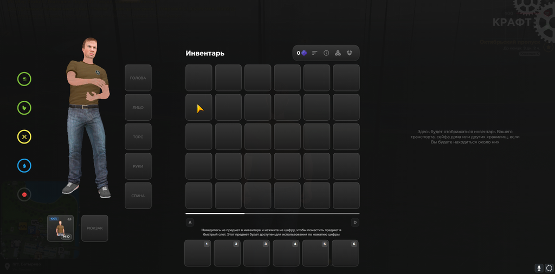555x274 pixels.
Task: Select quick slot number 6
Action: tap(345, 253)
